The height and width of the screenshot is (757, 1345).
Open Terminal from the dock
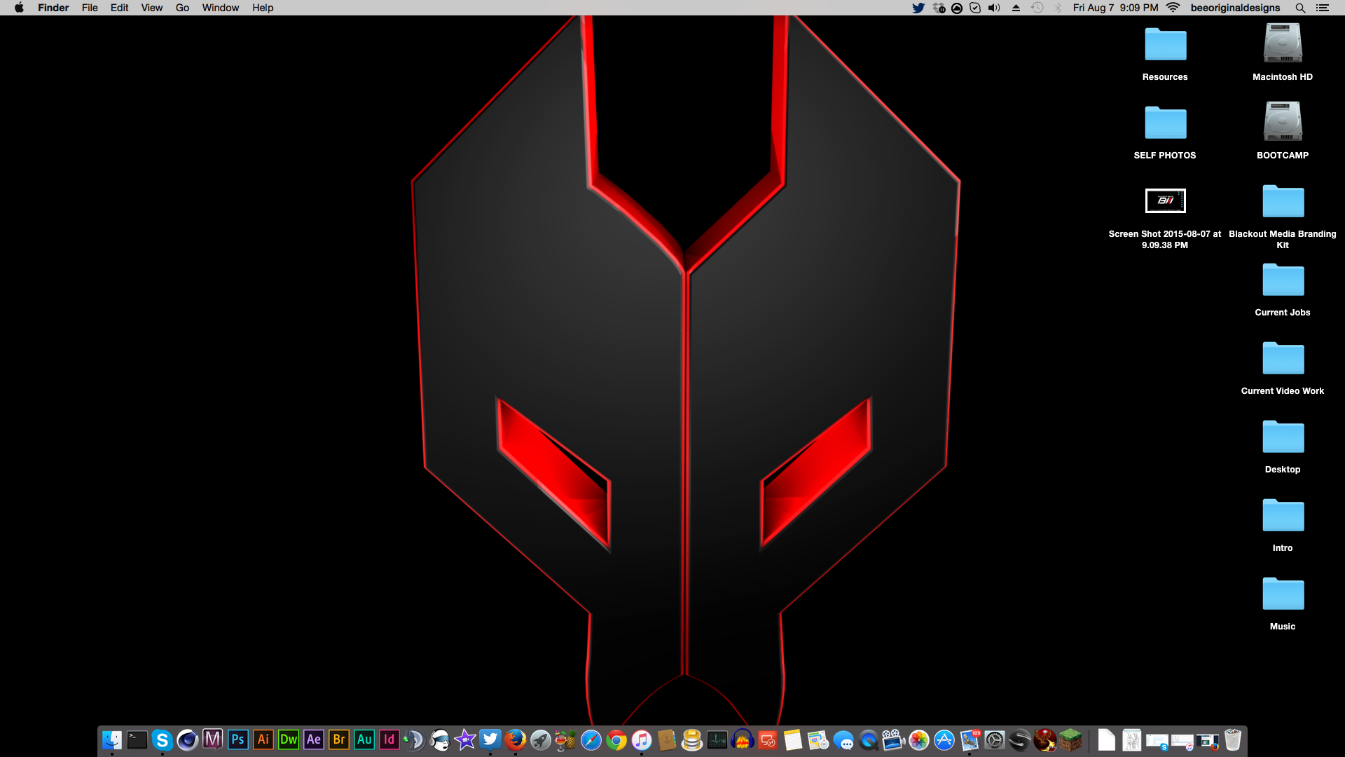pos(137,740)
